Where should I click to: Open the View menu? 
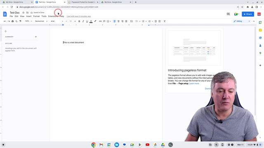[22, 16]
